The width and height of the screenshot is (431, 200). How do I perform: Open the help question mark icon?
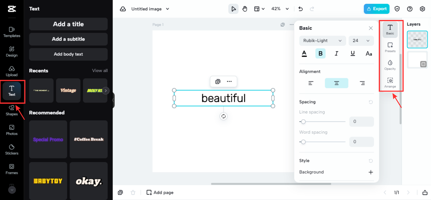point(410,9)
